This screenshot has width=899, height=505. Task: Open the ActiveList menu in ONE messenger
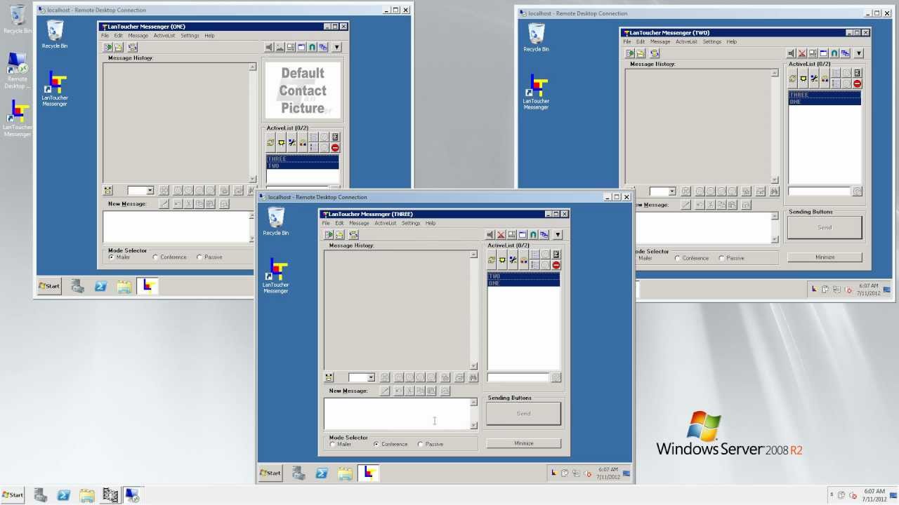pos(164,36)
